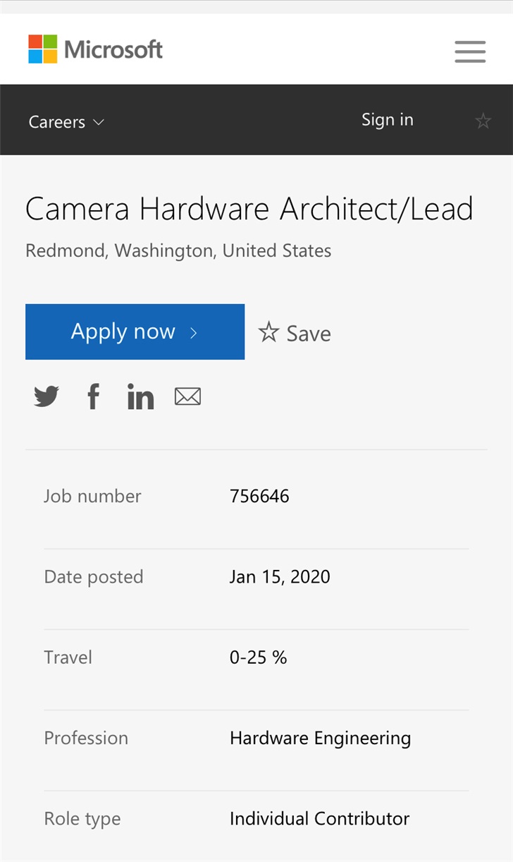Share job on Twitter
Screen dimensions: 513x862
(47, 397)
